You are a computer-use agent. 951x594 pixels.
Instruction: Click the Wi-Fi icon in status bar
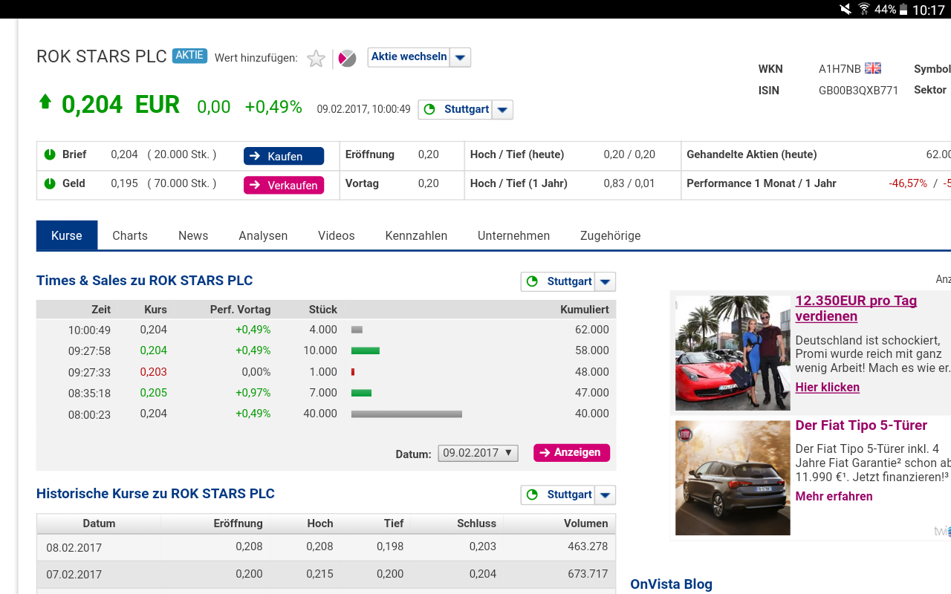(864, 9)
